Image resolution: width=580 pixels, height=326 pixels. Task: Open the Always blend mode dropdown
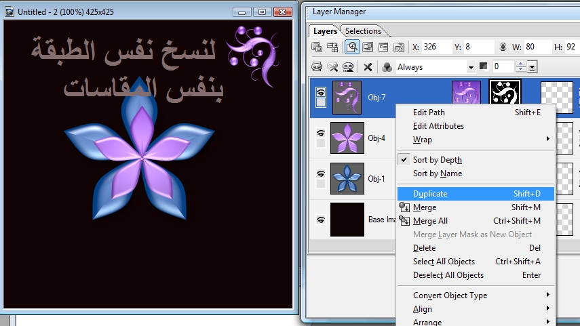click(x=471, y=67)
